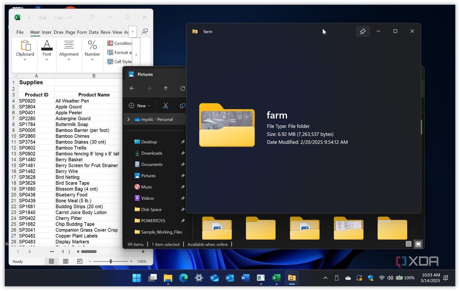This screenshot has width=460, height=291.
Task: Zoom in with the Excel plus button
Action: coord(131,261)
